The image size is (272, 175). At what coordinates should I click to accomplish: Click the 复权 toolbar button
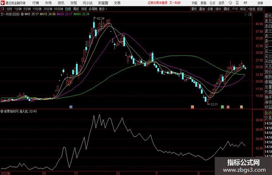tap(194, 9)
